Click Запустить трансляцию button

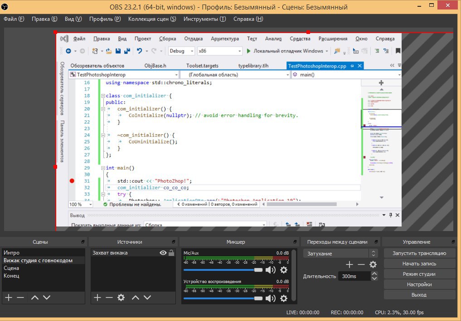[x=419, y=253]
